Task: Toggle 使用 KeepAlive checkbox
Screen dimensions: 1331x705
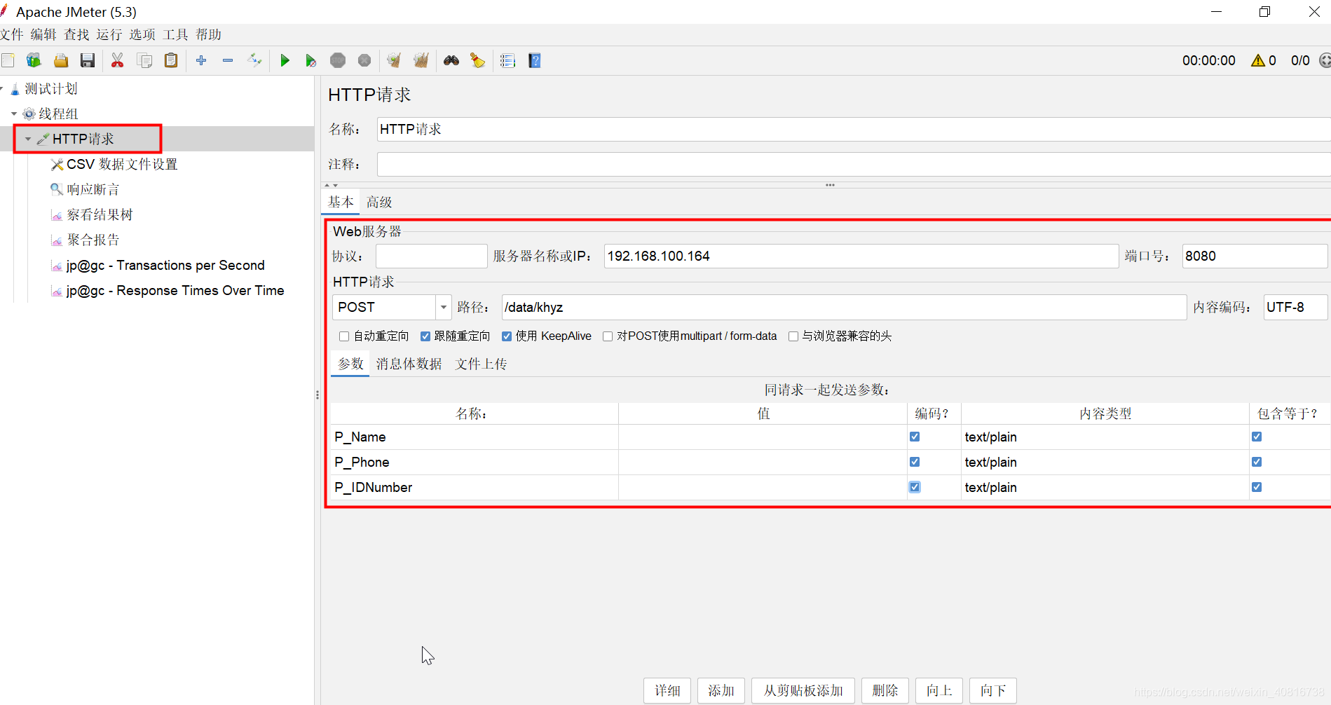Action: pos(507,336)
